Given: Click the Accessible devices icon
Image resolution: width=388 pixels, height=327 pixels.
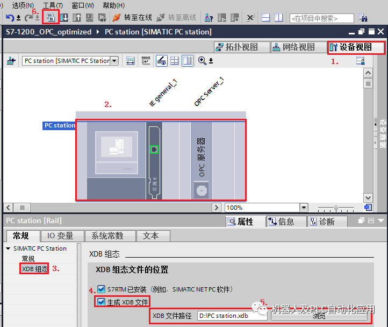Looking at the screenshot, I should (x=209, y=18).
